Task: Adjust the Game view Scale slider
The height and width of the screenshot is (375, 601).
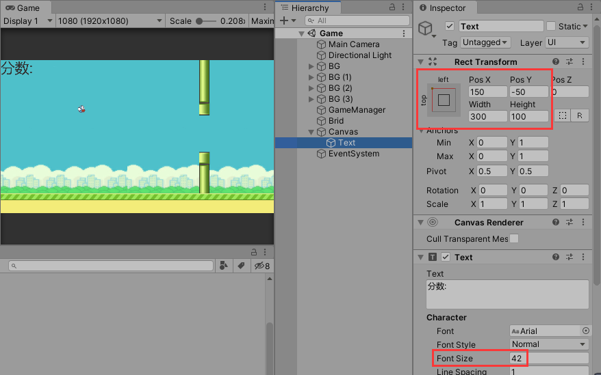Action: [x=206, y=21]
